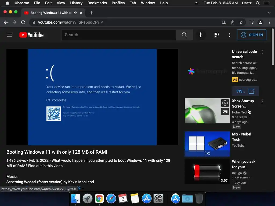Open the Trash in the Dock
The width and height of the screenshot is (275, 206).
tap(199, 199)
